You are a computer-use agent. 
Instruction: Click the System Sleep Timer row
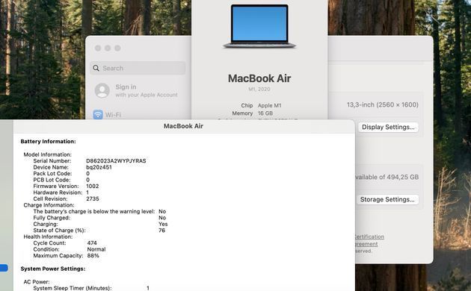91,288
